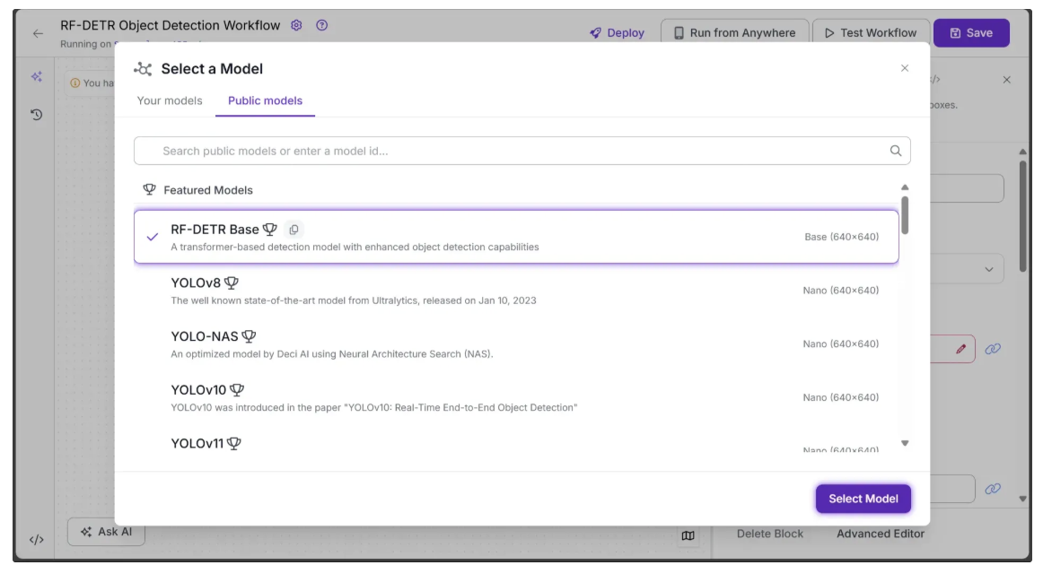1043x565 pixels.
Task: Click the back arrow in top bar
Action: [38, 33]
